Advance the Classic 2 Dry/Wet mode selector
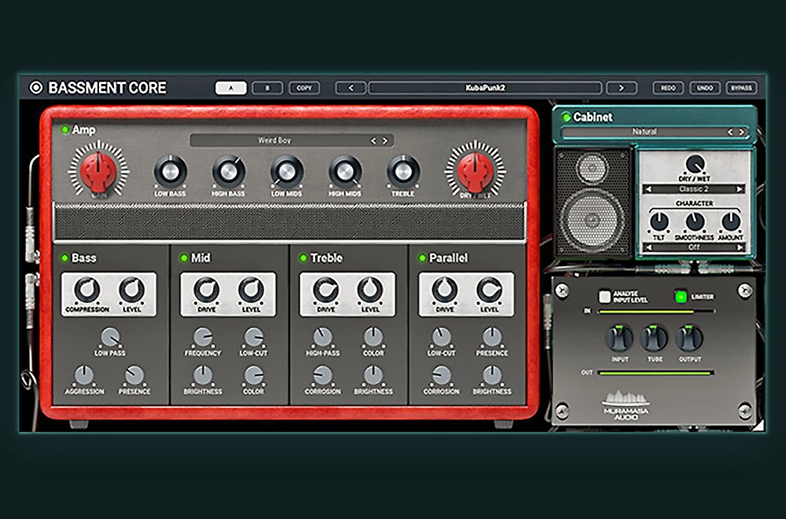 (738, 188)
